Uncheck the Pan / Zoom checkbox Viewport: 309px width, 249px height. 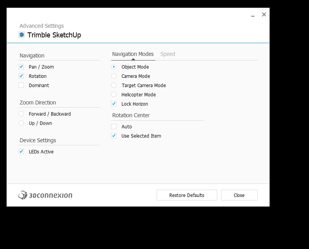[21, 67]
